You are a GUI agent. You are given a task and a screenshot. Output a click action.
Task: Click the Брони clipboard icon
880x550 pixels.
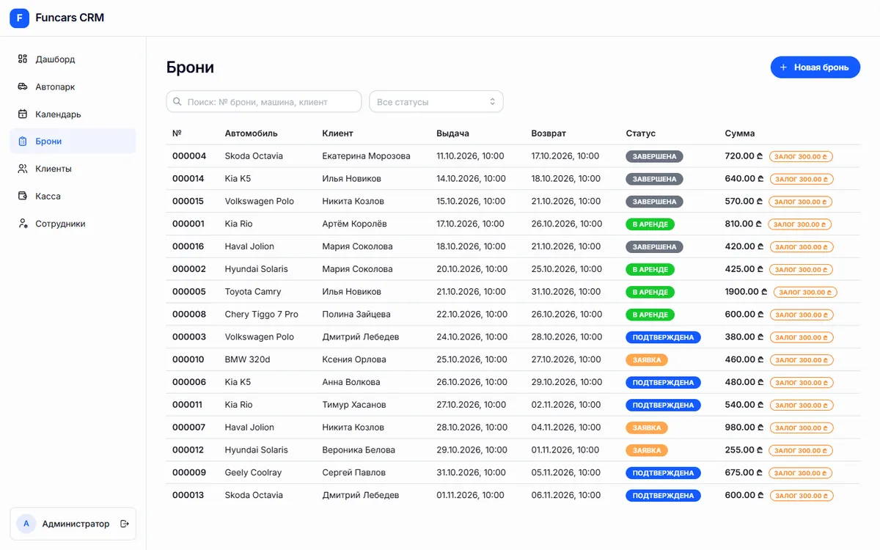tap(23, 142)
